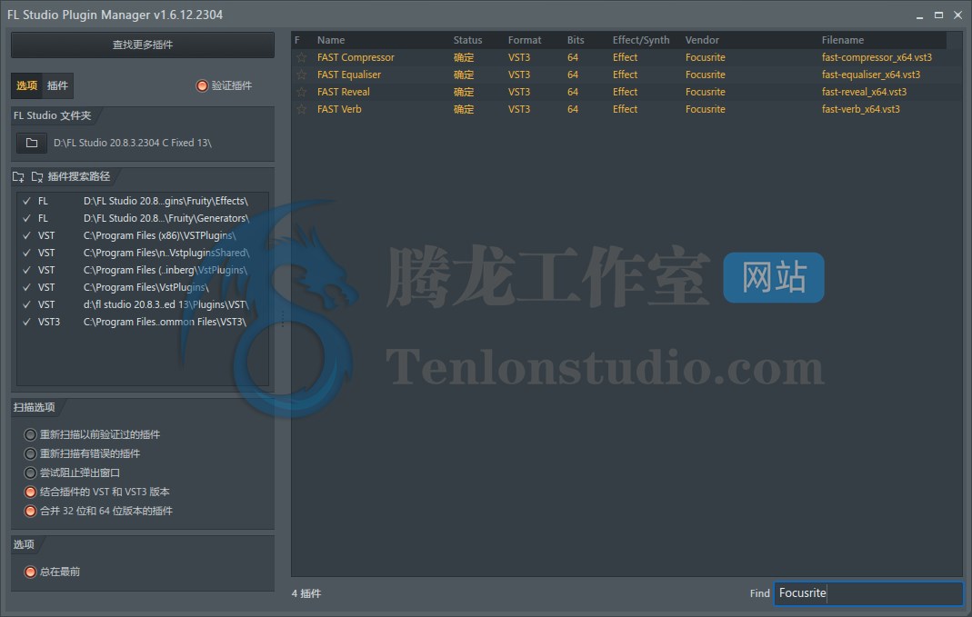Disable the C:\Program Files\VstPlugins path checkmark

coord(26,288)
